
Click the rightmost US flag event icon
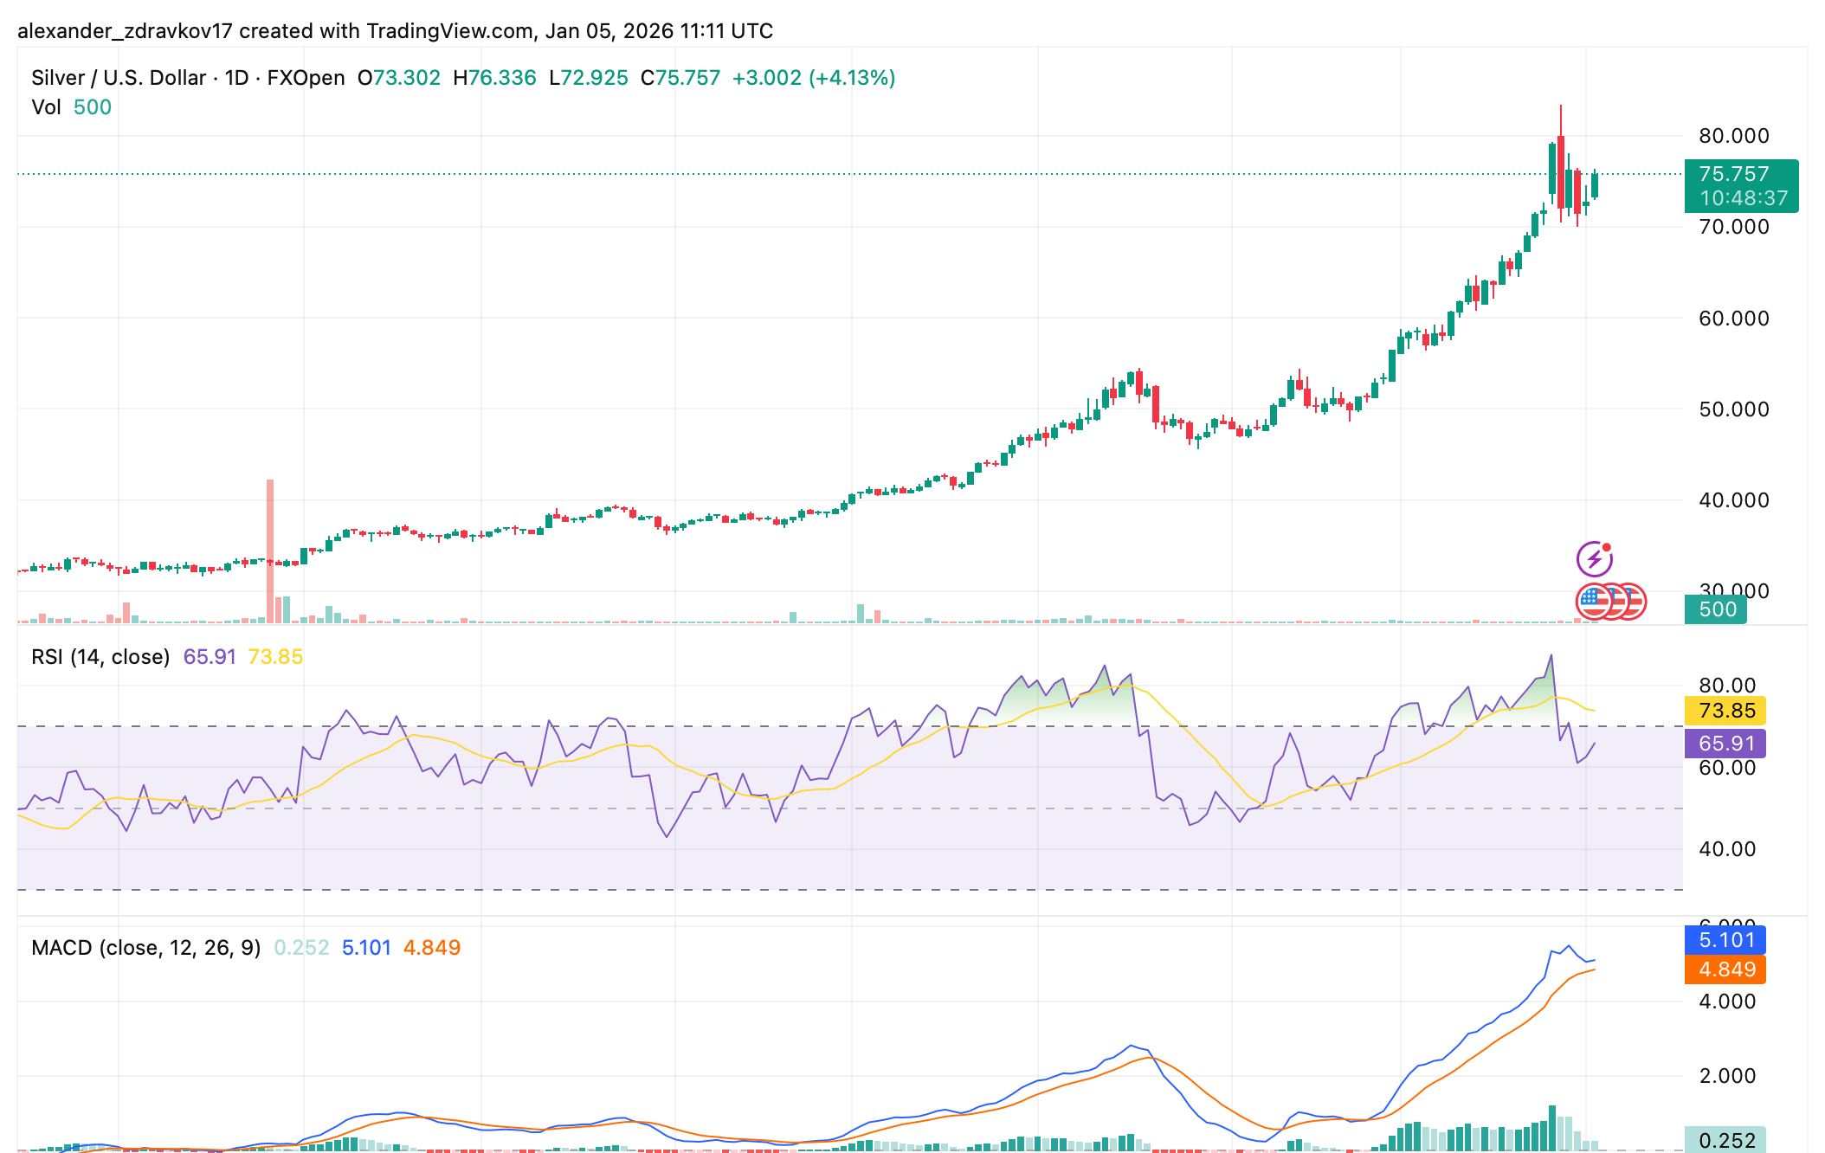(1635, 602)
